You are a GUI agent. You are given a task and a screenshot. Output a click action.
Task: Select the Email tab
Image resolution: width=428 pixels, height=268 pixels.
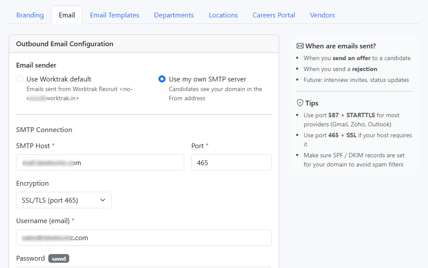tap(67, 15)
